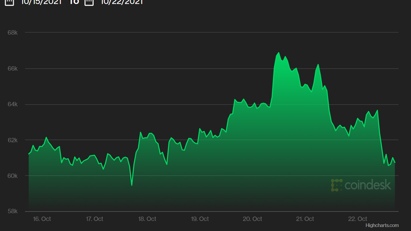This screenshot has width=411, height=231.
Task: Click the 19. Oct x-axis label
Action: pyautogui.click(x=200, y=219)
